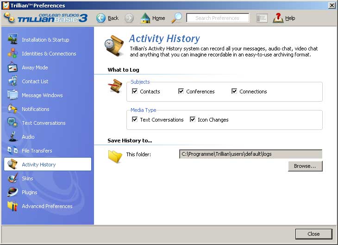Click the magnifying glass search icon
The image size is (338, 245).
[x=177, y=18]
